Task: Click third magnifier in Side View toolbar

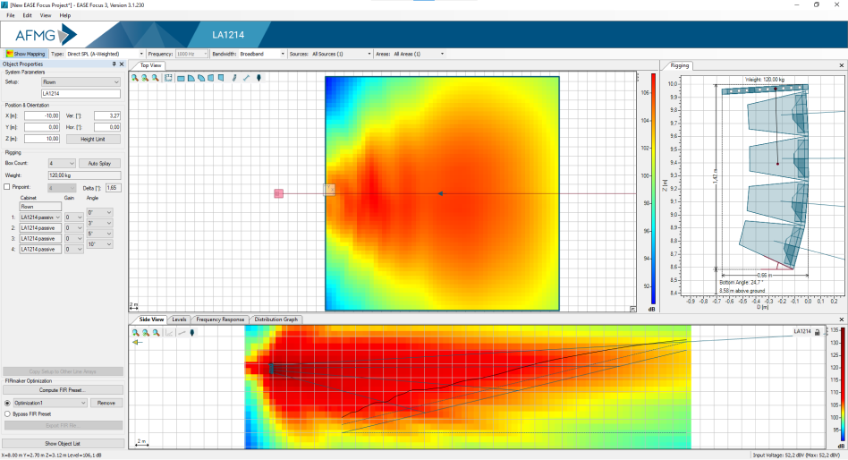Action: pyautogui.click(x=157, y=333)
